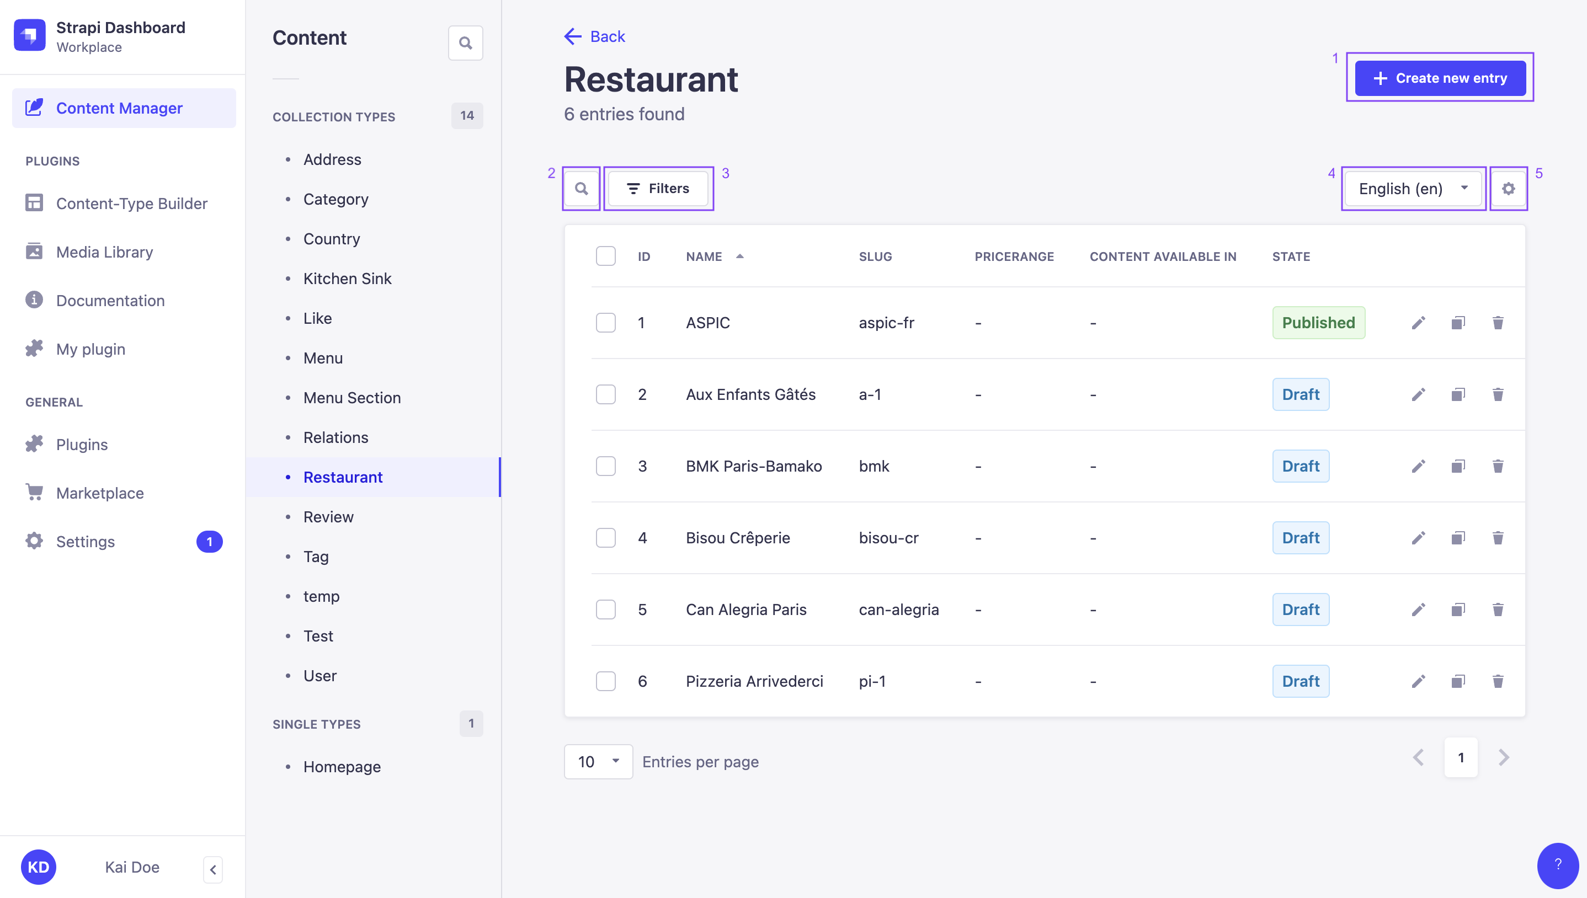The width and height of the screenshot is (1587, 898).
Task: Delete the Pizzeria Arrivederci entry
Action: (x=1498, y=681)
